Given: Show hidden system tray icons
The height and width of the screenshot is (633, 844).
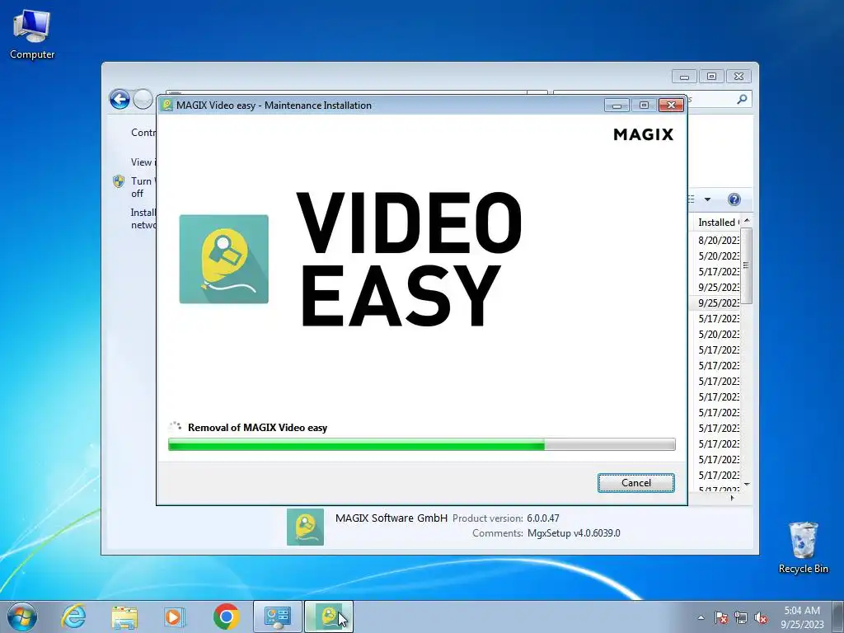Looking at the screenshot, I should point(701,617).
